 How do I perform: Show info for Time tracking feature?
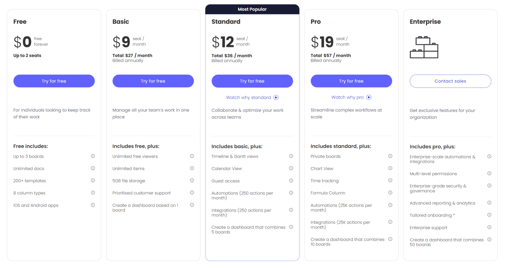pyautogui.click(x=390, y=181)
